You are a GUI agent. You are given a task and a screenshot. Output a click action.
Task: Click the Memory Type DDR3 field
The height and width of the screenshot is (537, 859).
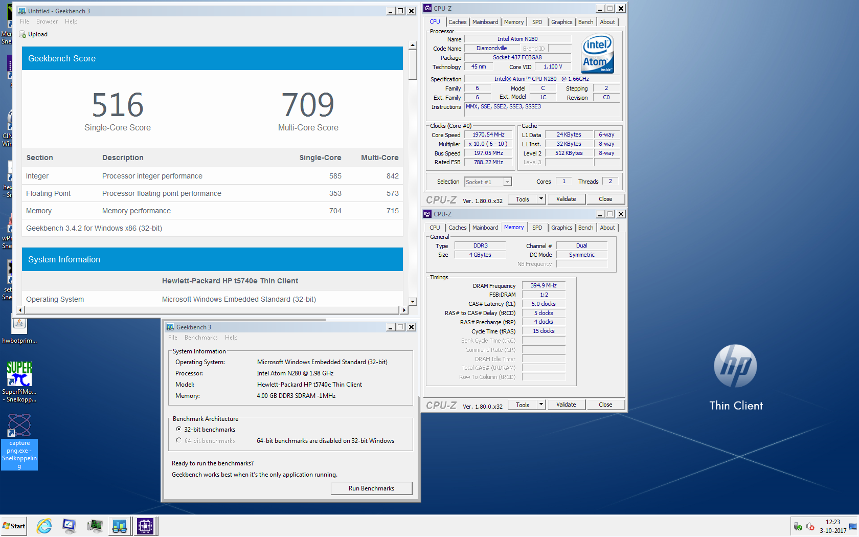click(480, 246)
